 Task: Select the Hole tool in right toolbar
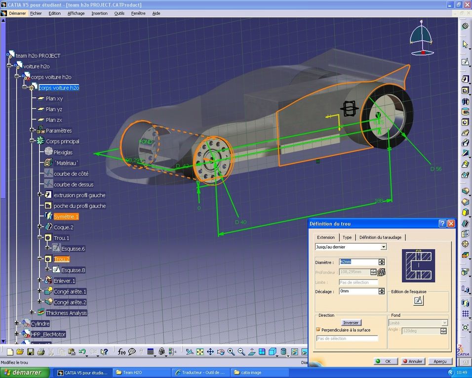465,122
